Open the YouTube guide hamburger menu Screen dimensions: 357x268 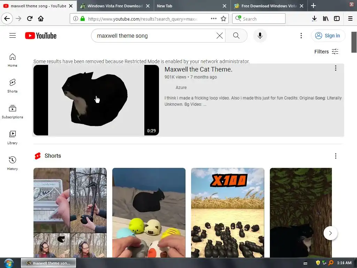(13, 36)
